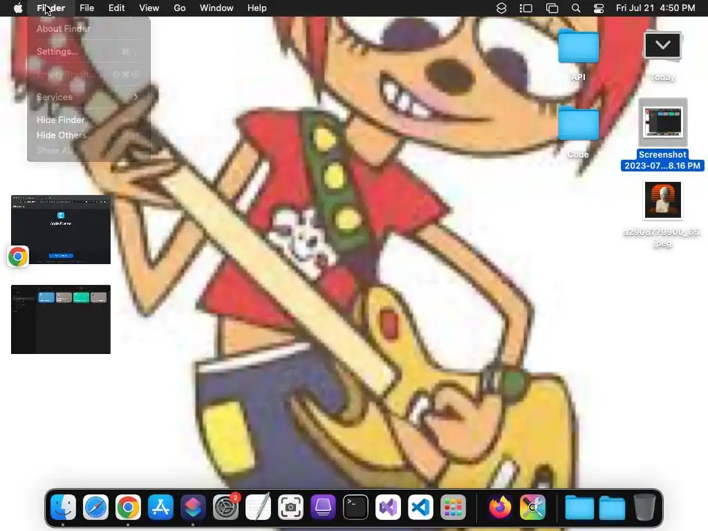The width and height of the screenshot is (708, 531).
Task: Open the Window menu
Action: (x=216, y=8)
